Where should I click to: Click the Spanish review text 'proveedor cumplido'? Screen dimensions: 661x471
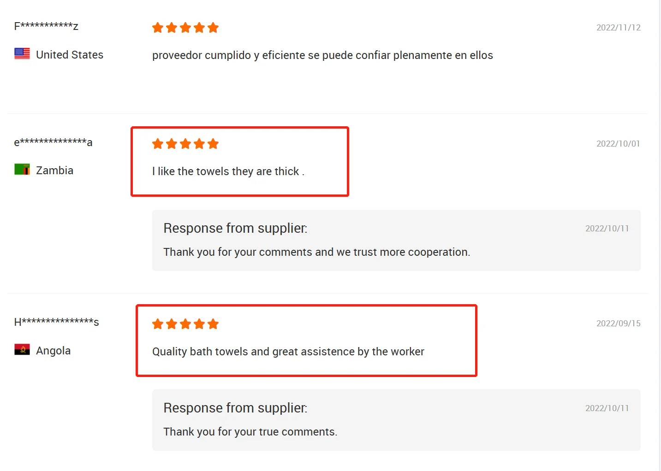tap(322, 55)
